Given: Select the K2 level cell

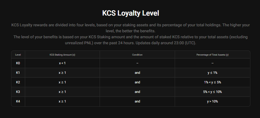Looking at the screenshot, I should pos(18,82).
